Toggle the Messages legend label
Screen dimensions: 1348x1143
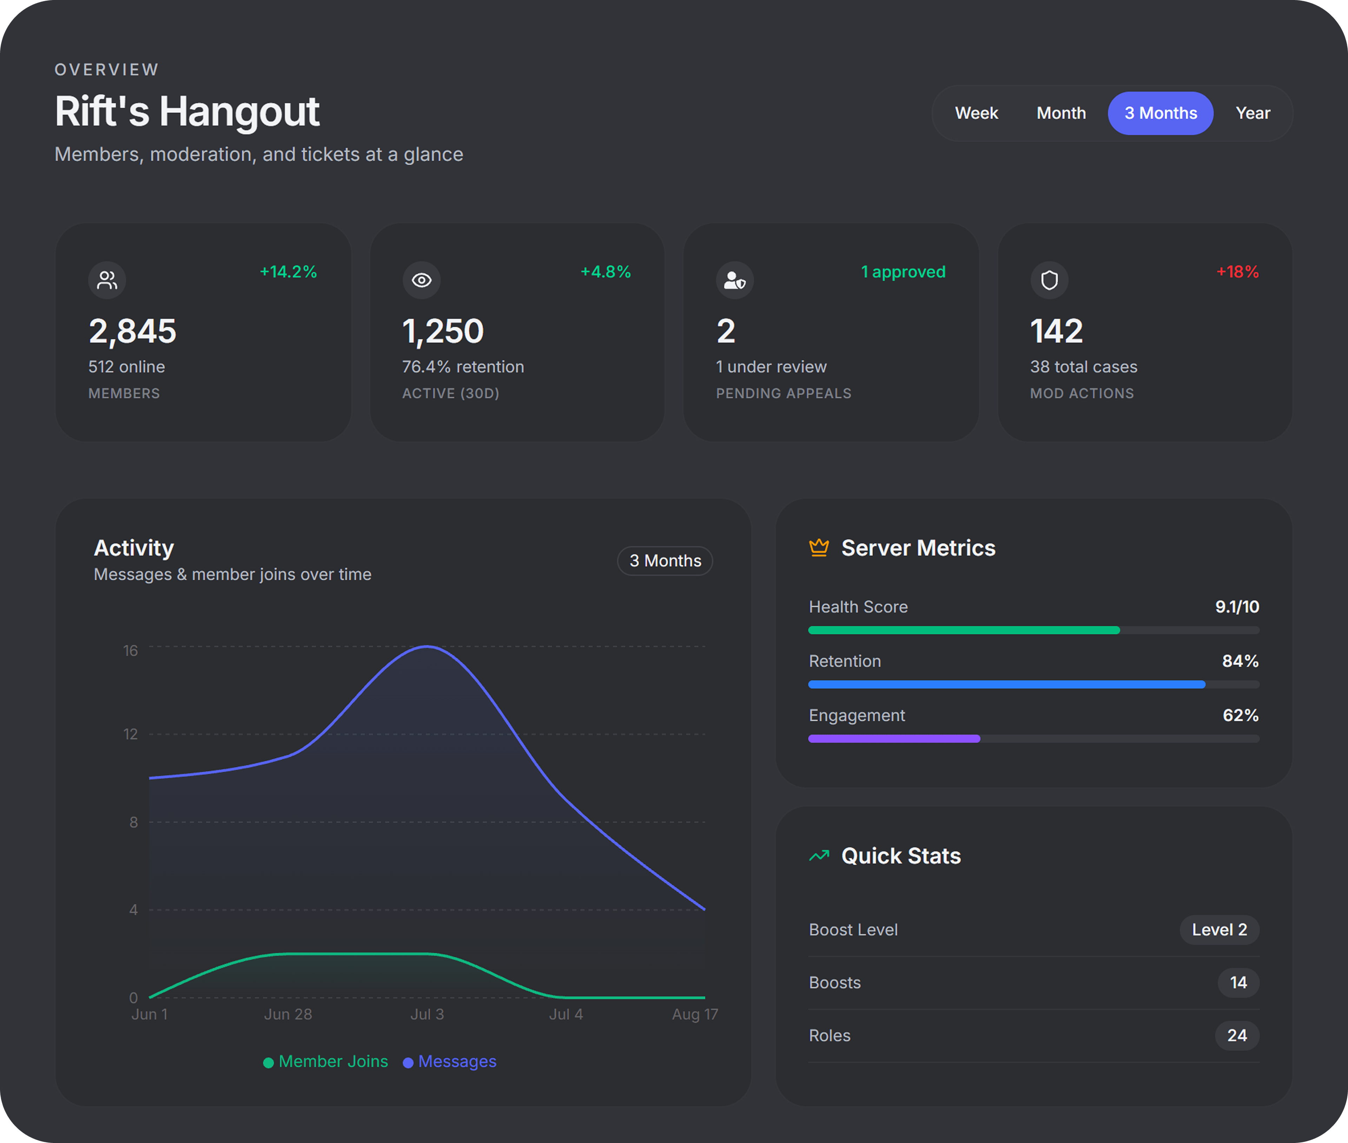(x=457, y=1061)
